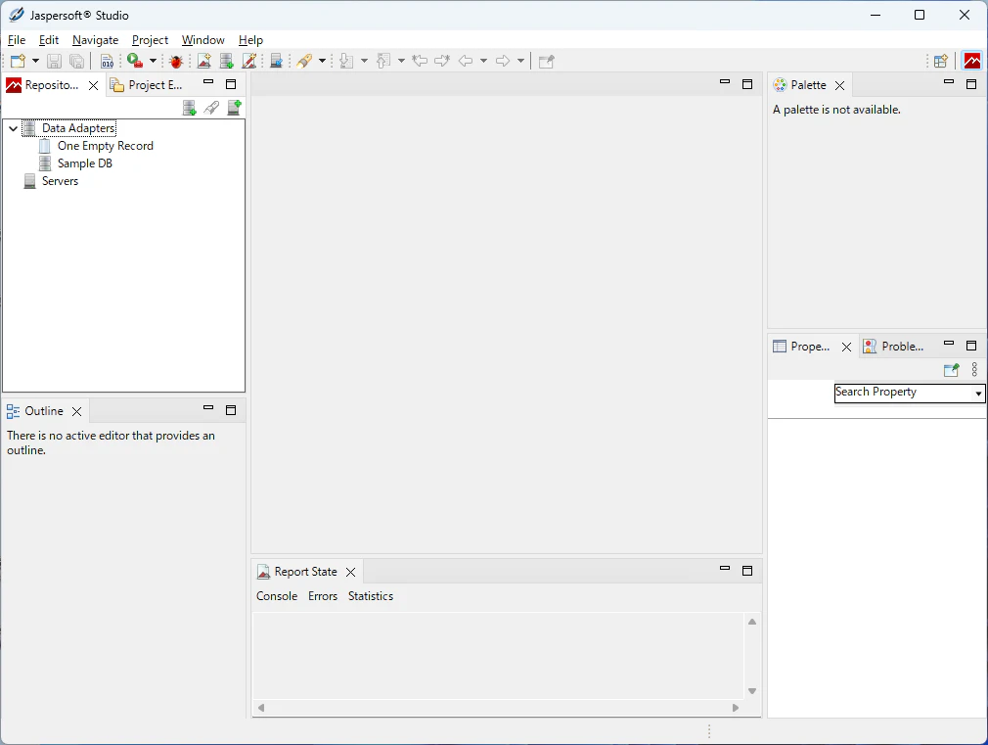This screenshot has width=988, height=745.
Task: Open the Edit menu
Action: [49, 40]
